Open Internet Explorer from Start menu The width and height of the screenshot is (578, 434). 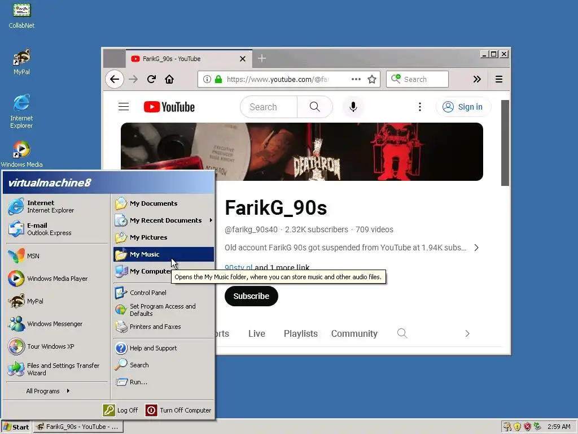click(x=57, y=206)
